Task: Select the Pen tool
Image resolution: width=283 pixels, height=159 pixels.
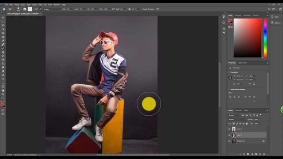Action: tap(3, 75)
